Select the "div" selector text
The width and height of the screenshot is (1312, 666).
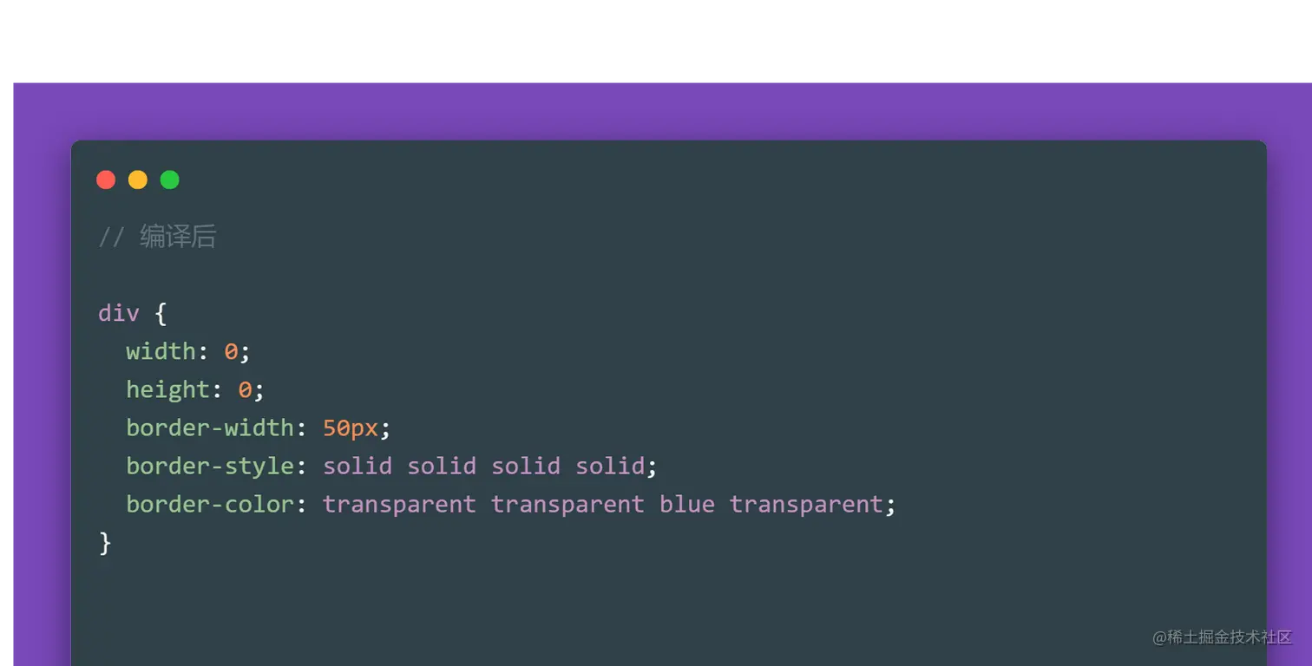(x=118, y=313)
